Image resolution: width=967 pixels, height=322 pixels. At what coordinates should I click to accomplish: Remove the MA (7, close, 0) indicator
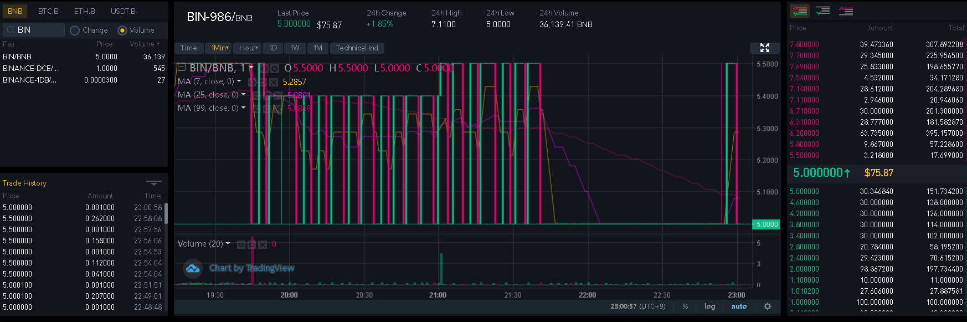[273, 82]
